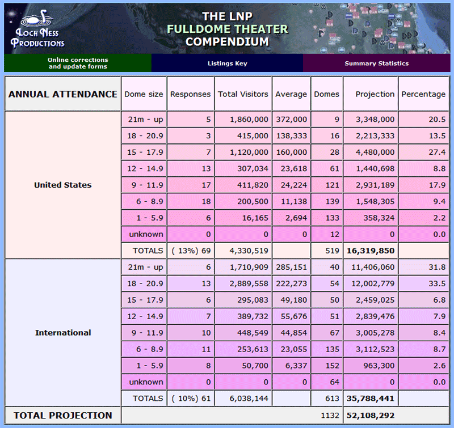This screenshot has height=428, width=454.
Task: Click the 27.4 percentage cell
Action: point(423,152)
